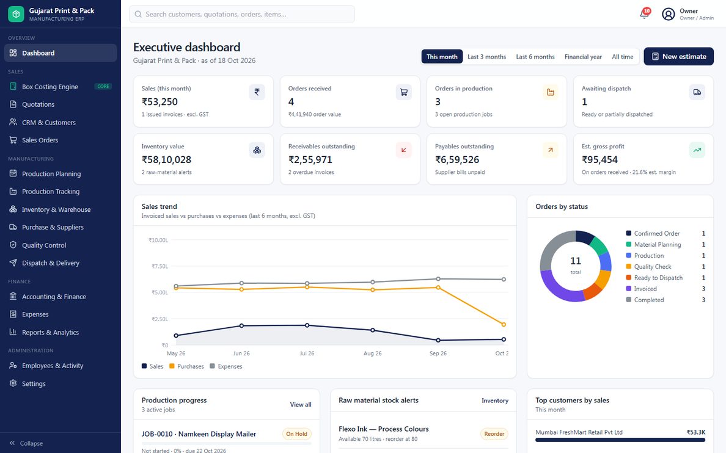Toggle Expenses series in chart legend
This screenshot has height=453, width=726.
(x=226, y=366)
